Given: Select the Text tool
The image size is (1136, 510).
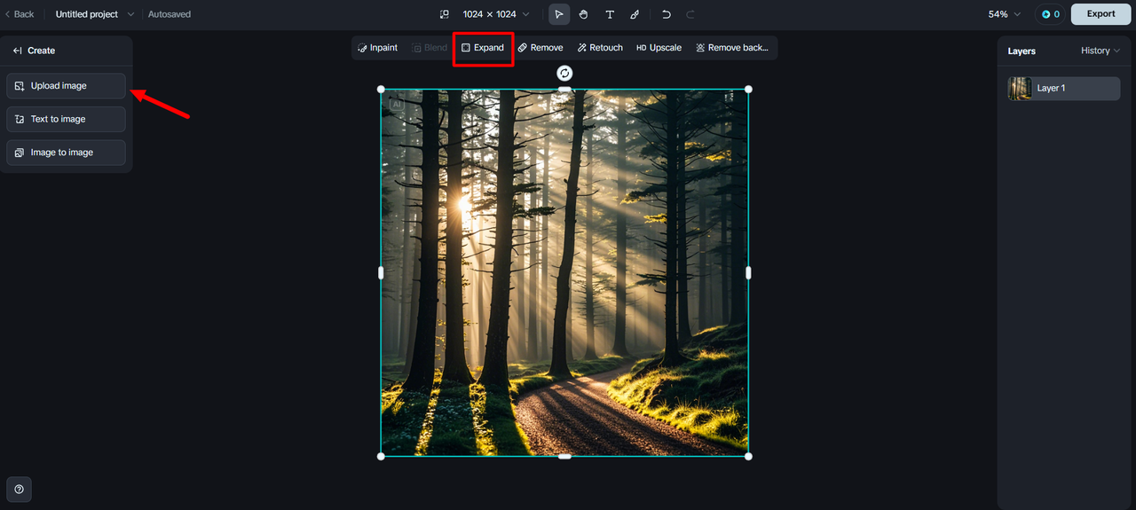Looking at the screenshot, I should 610,14.
